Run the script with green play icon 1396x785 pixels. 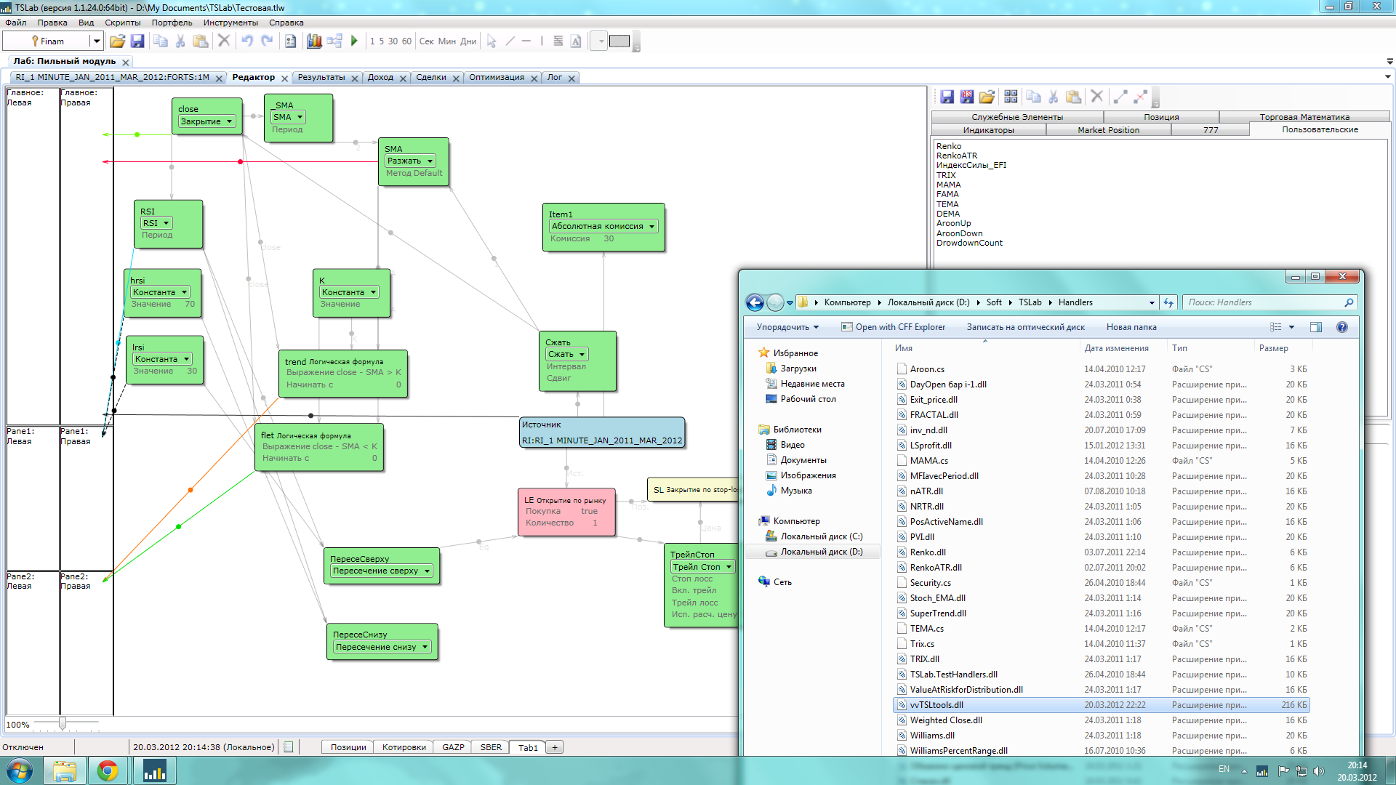(x=354, y=41)
